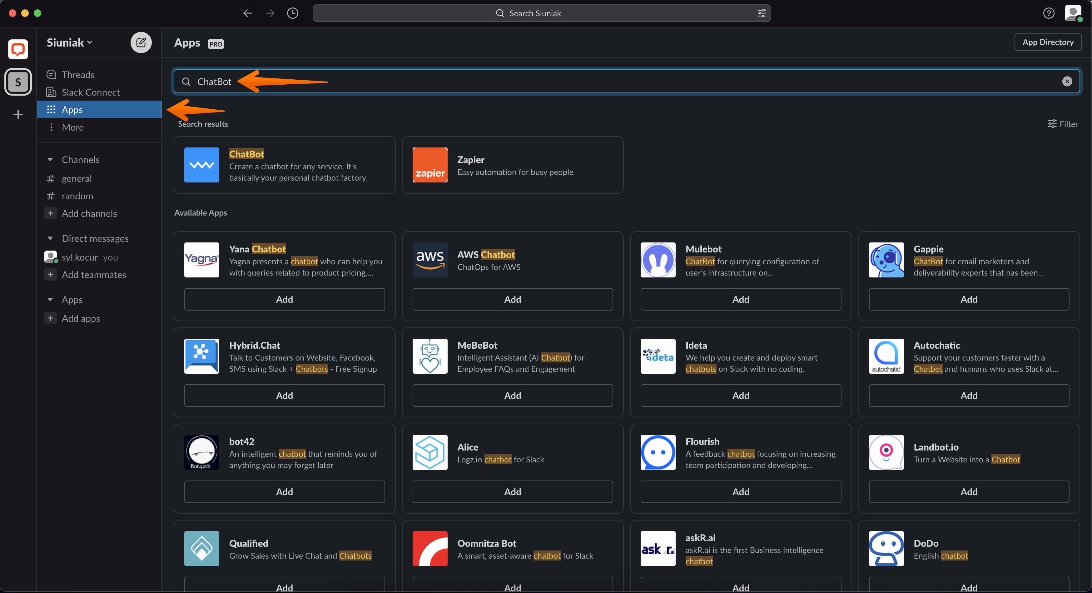
Task: Select the S workspace icon
Action: [18, 82]
